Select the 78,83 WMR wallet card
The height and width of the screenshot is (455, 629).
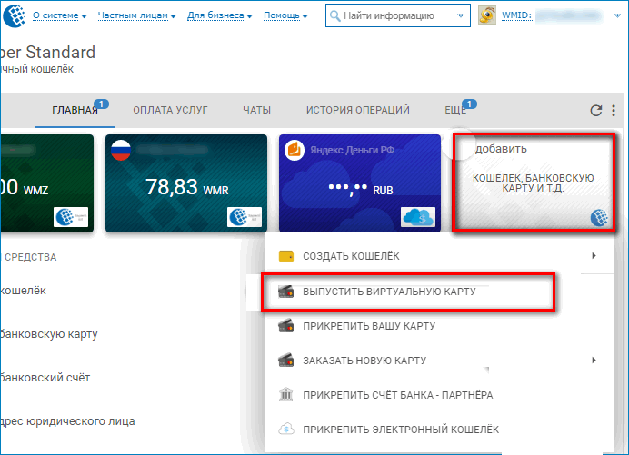point(186,183)
